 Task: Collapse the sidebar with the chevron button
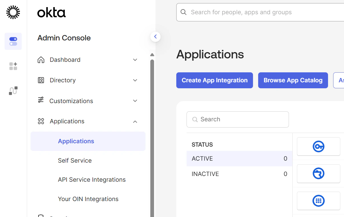click(x=155, y=36)
